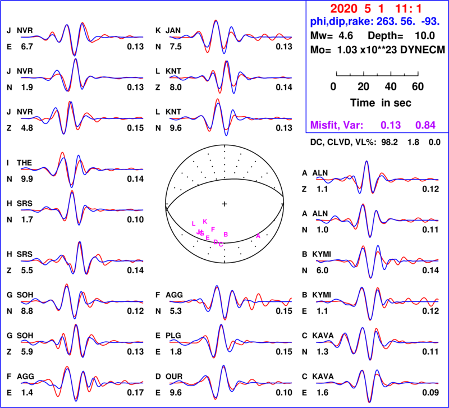This screenshot has width=449, height=408.
Task: Click the "THE" station label
Action: click(x=24, y=163)
